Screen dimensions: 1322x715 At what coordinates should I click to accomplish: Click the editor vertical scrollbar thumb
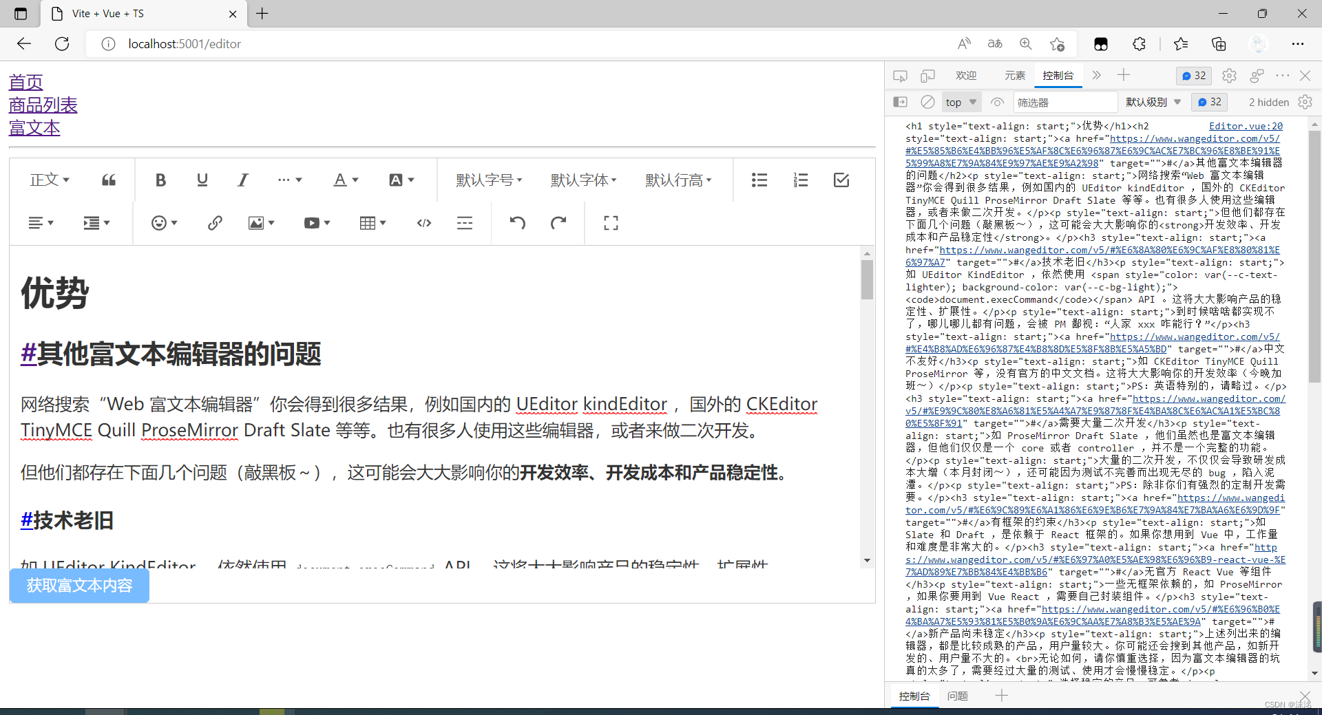pyautogui.click(x=867, y=280)
